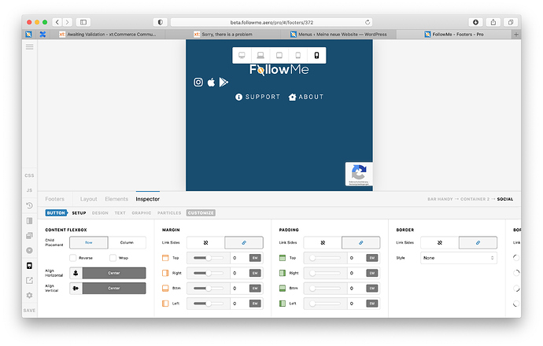Viewport: 543px width, 346px height.
Task: Click the active phone preview sidebar icon
Action: pos(29,266)
